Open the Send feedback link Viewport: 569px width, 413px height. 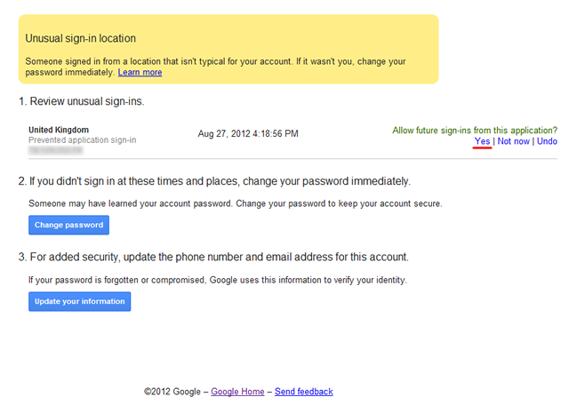[304, 392]
